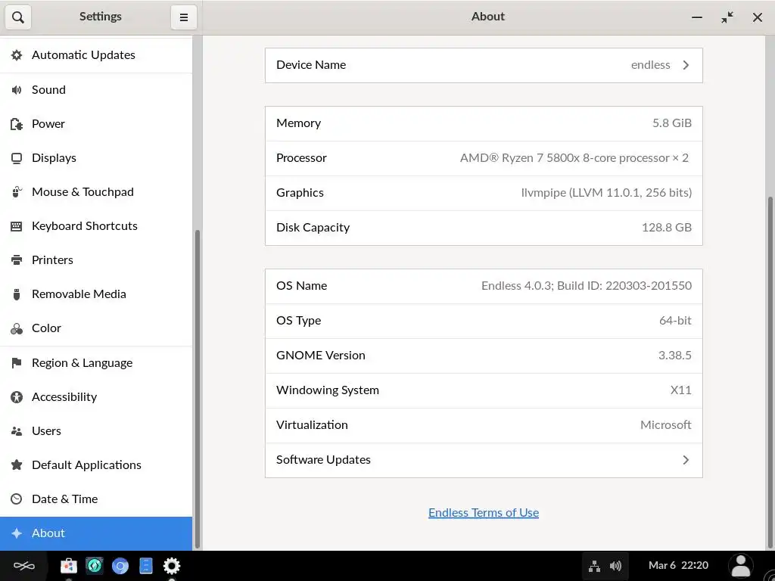The image size is (775, 581).
Task: Open the blue document app in taskbar
Action: (146, 565)
